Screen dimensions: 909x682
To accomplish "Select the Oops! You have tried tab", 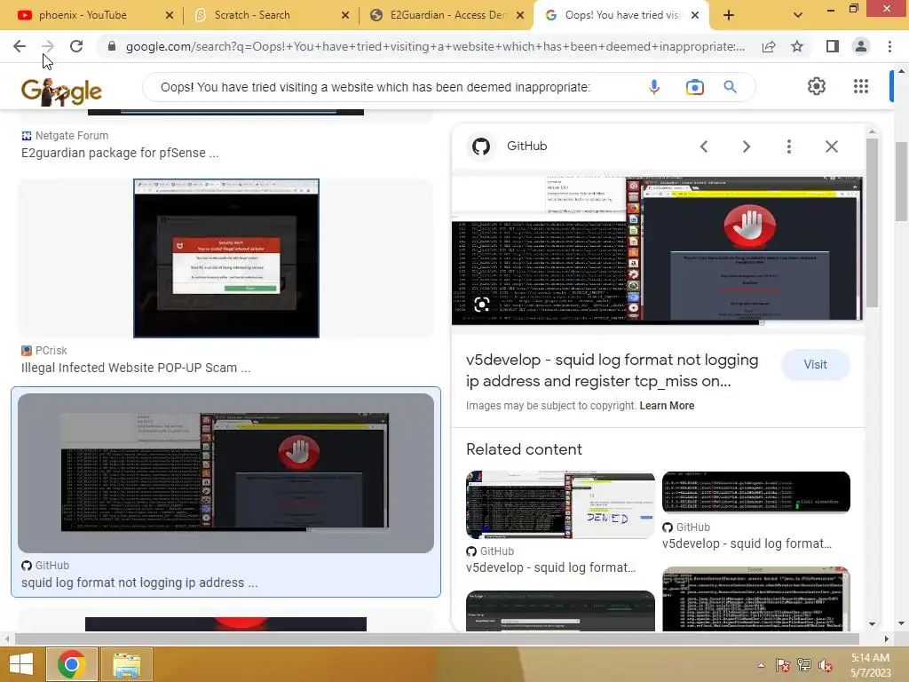I will point(623,15).
